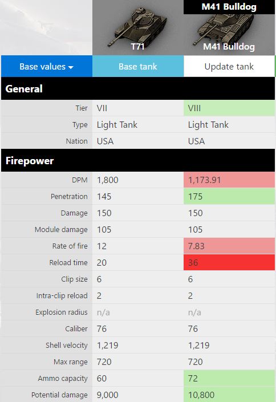Click the Update tank button
Screen dimensions: 276x402
[229, 66]
